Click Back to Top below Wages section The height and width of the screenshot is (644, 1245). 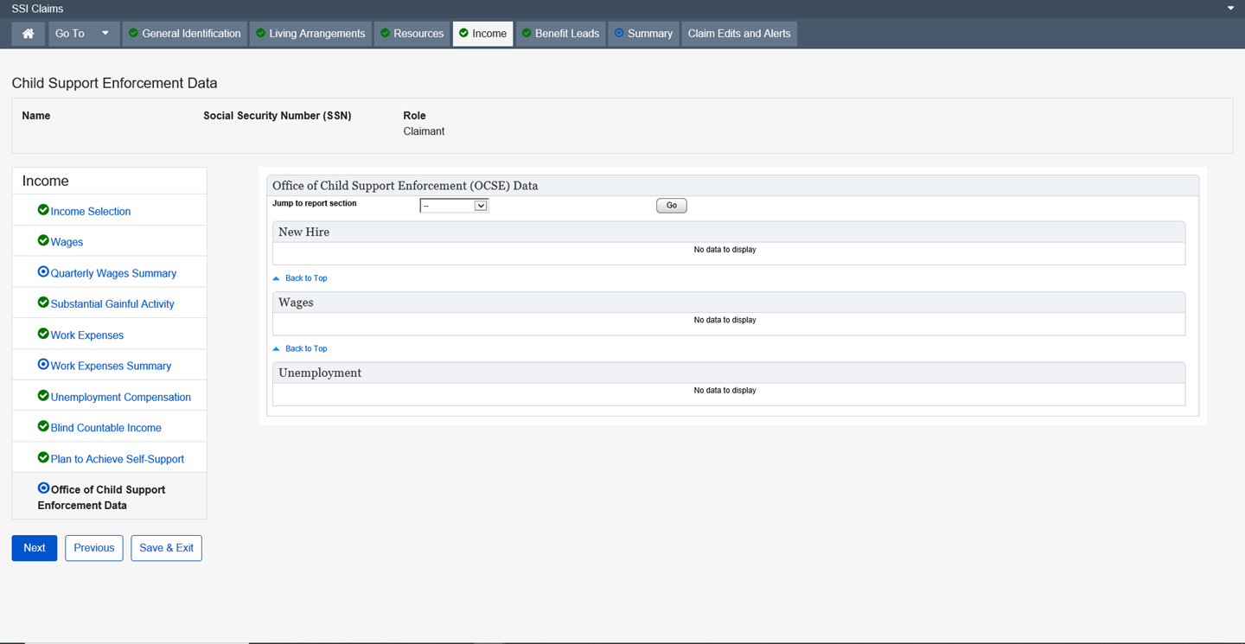coord(306,349)
